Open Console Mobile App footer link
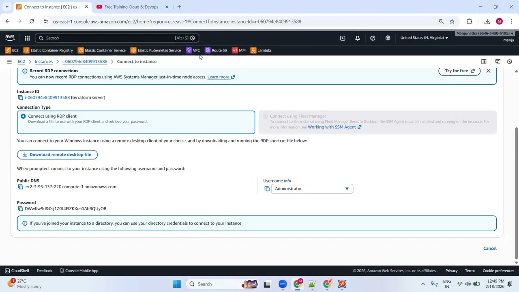This screenshot has height=292, width=519. (x=79, y=271)
